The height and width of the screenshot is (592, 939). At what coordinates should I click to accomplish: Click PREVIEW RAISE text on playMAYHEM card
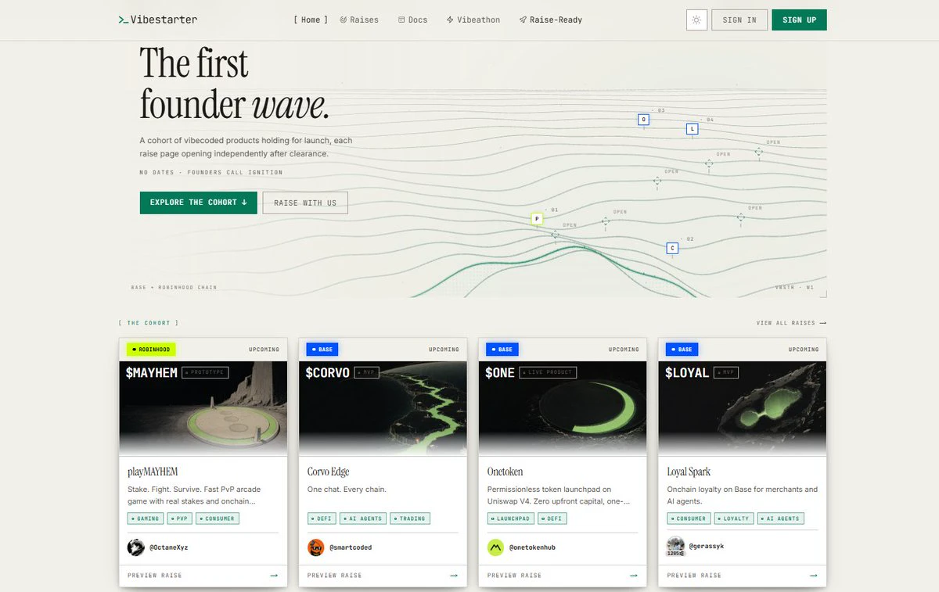155,576
